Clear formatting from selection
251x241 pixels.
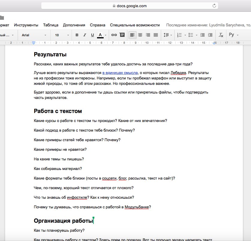221,35
